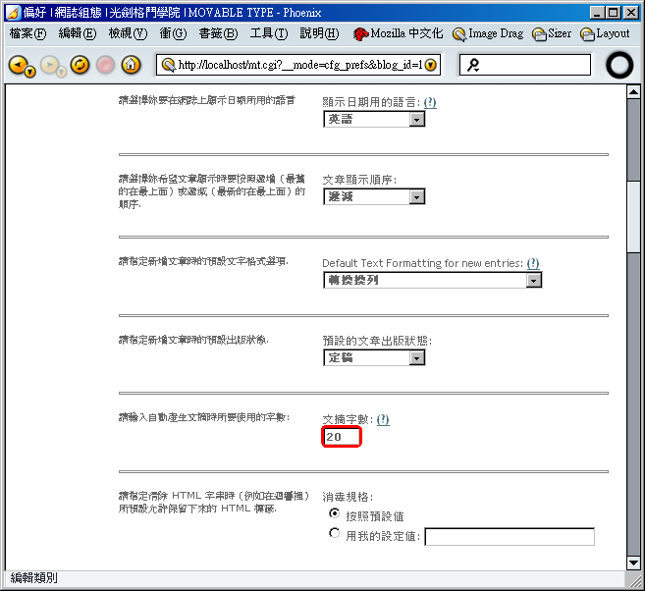
Task: Click the Phoenix icon in the title bar
Action: coord(13,13)
